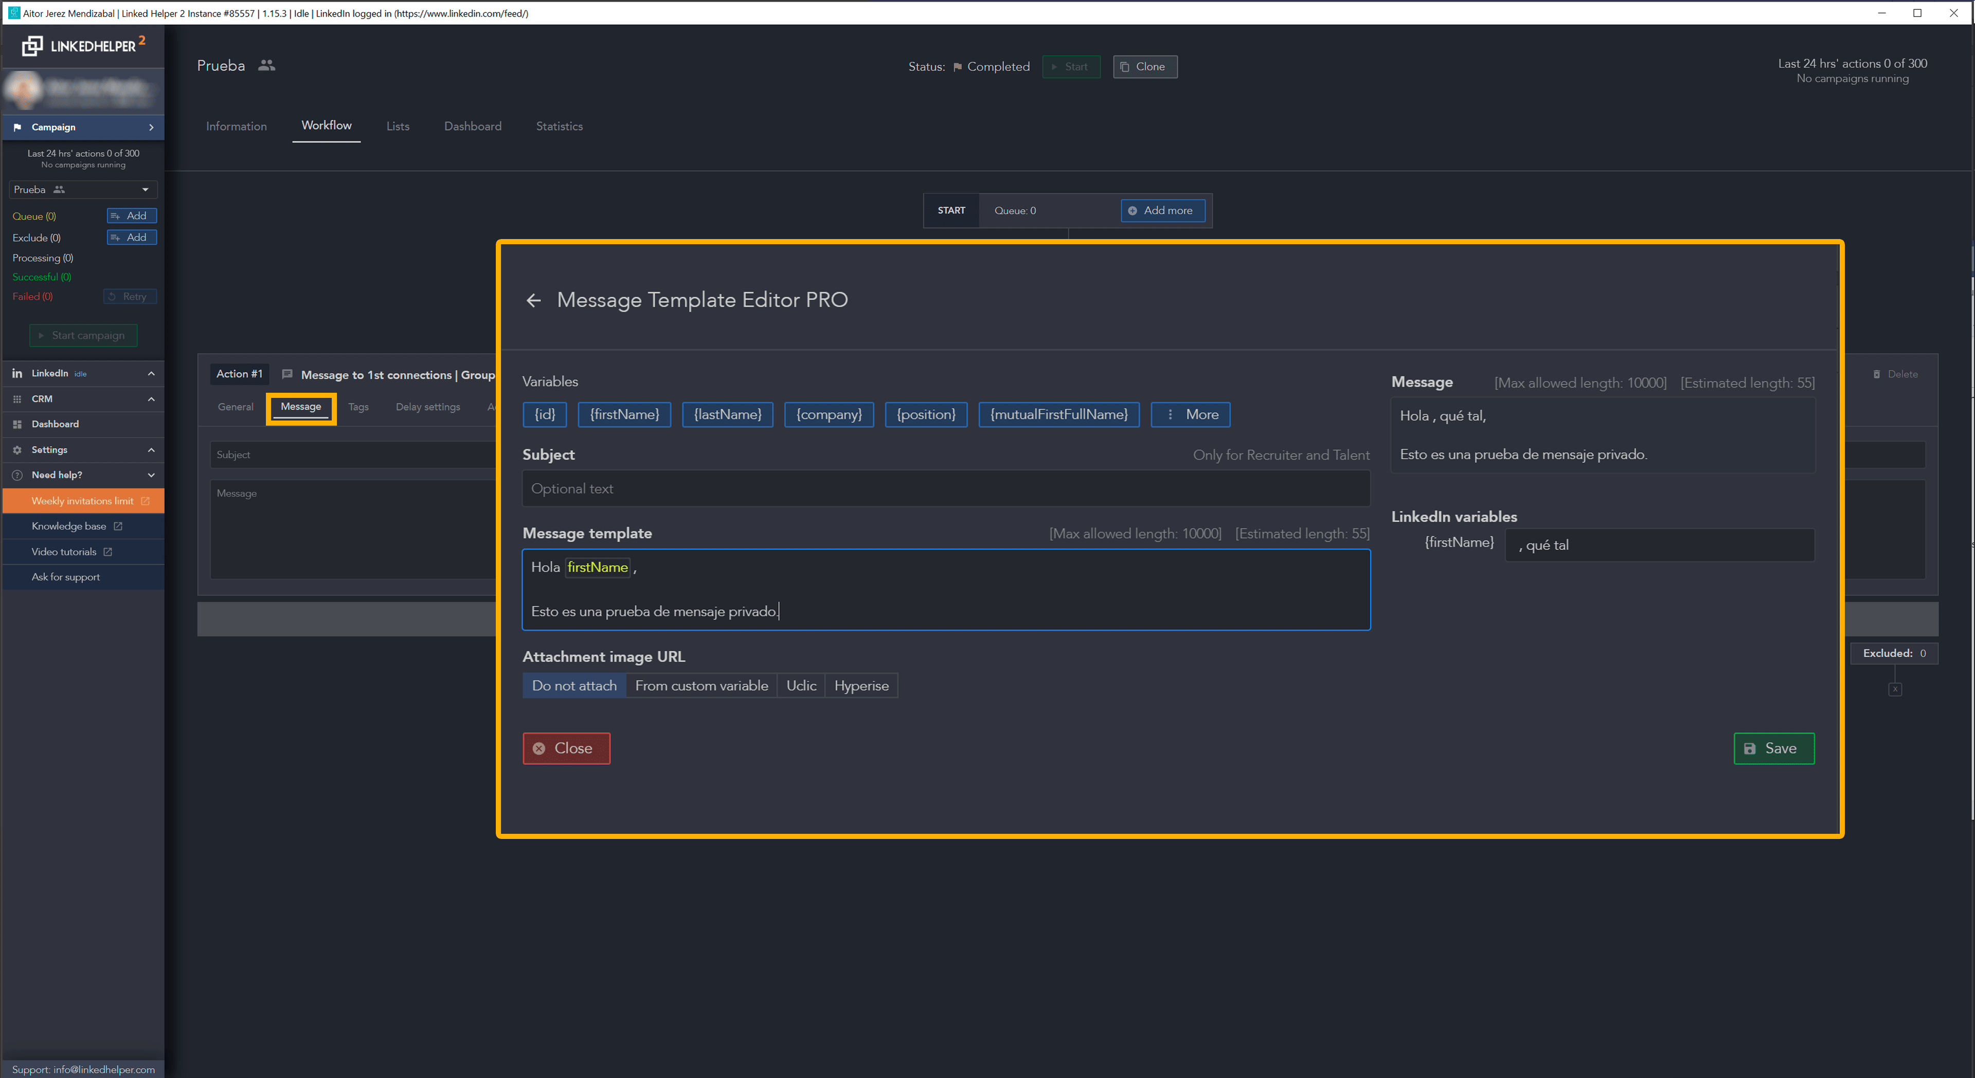The height and width of the screenshot is (1078, 1975).
Task: Click the Need help question mark icon
Action: click(x=17, y=475)
